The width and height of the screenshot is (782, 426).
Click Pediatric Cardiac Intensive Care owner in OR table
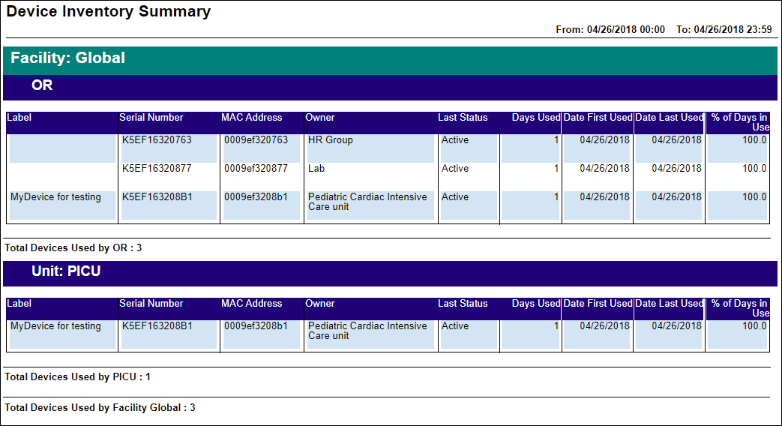[x=367, y=202]
